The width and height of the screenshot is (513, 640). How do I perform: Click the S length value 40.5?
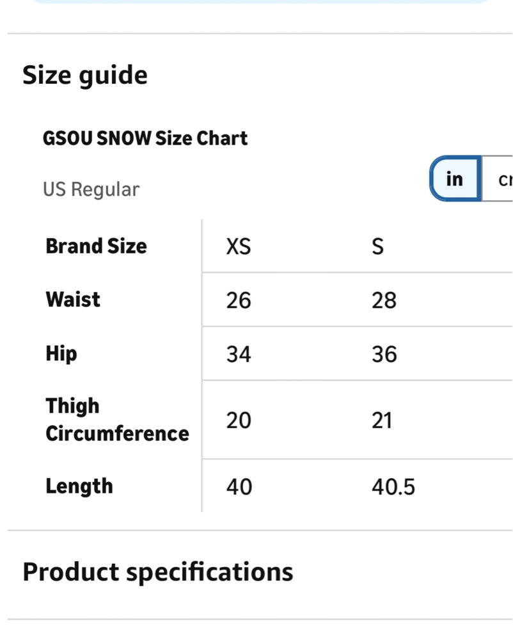[x=393, y=487]
